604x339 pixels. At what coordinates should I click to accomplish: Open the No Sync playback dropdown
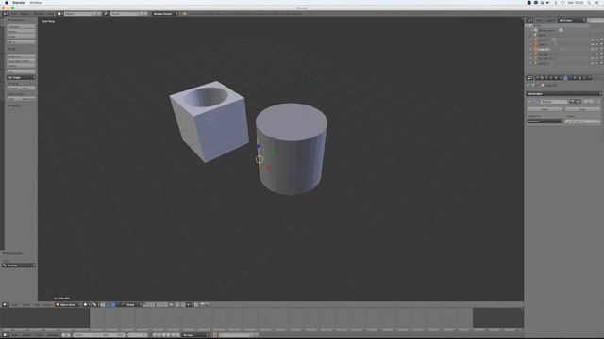(x=195, y=335)
